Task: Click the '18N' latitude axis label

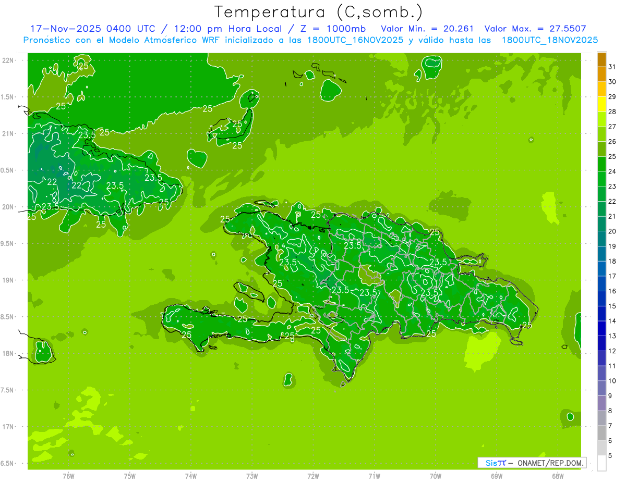Action: point(8,353)
